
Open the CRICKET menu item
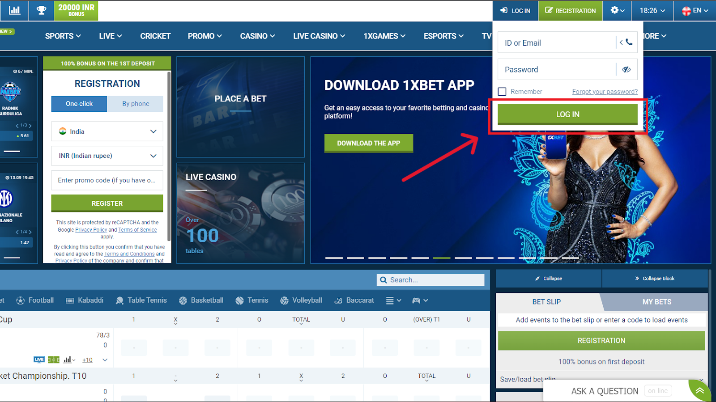[155, 36]
